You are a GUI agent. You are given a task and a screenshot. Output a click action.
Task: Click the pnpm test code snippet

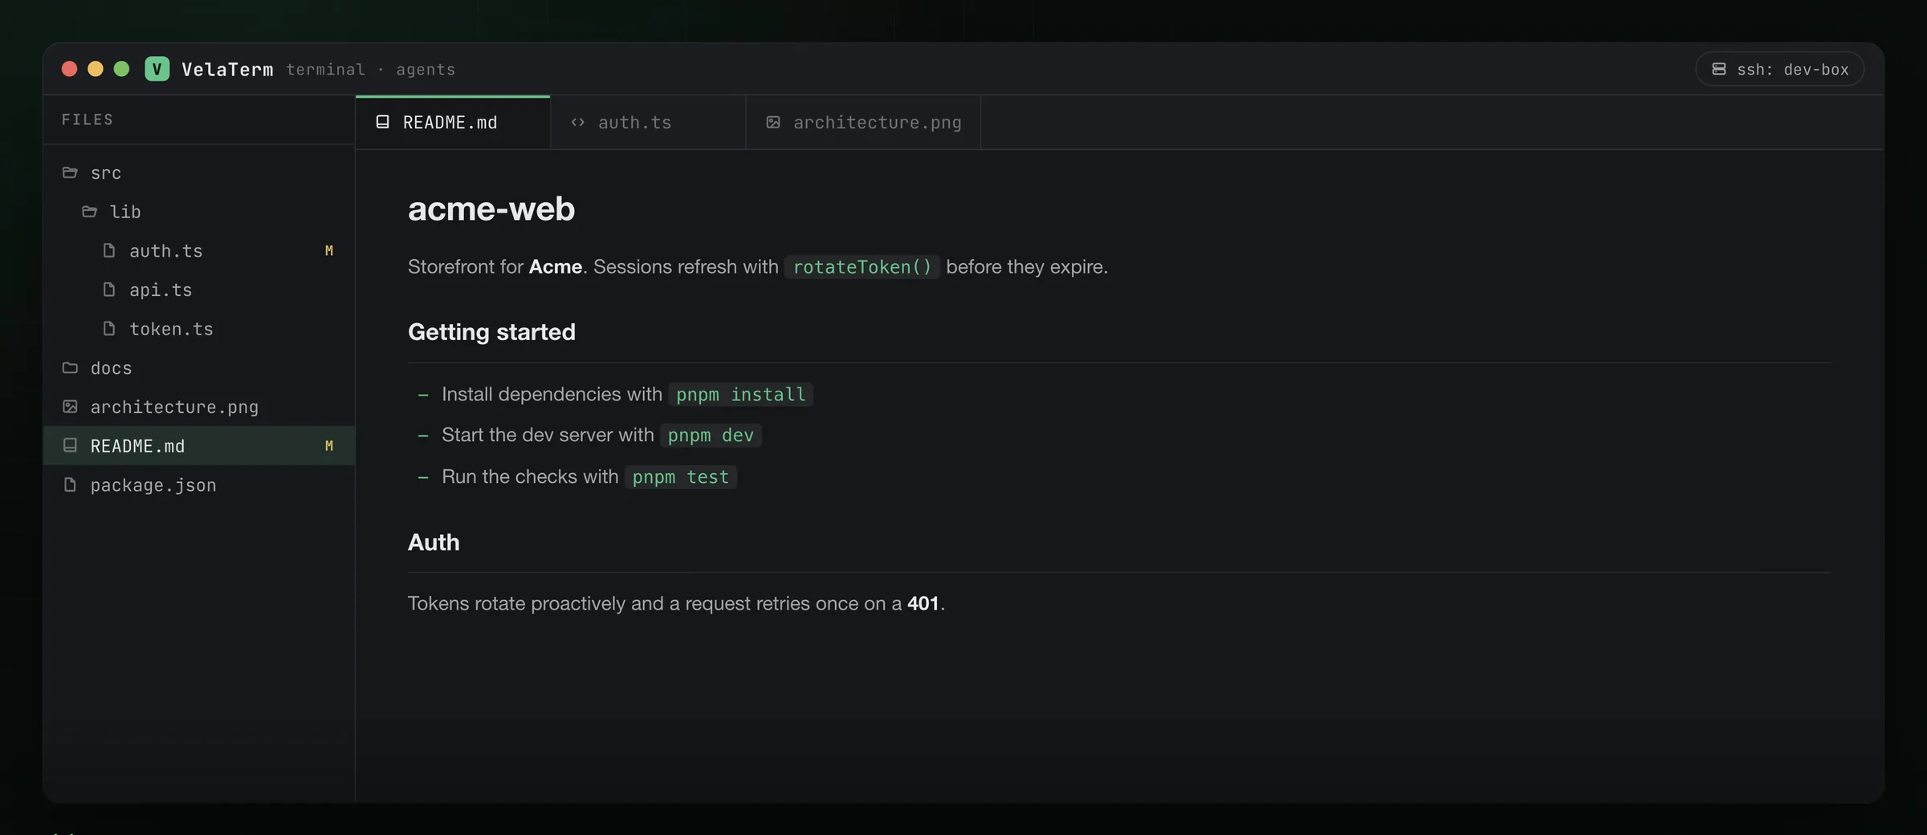click(680, 477)
